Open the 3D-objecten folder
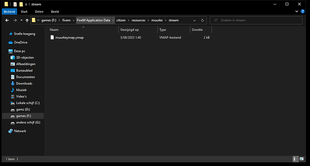The width and height of the screenshot is (310, 166). (x=25, y=57)
